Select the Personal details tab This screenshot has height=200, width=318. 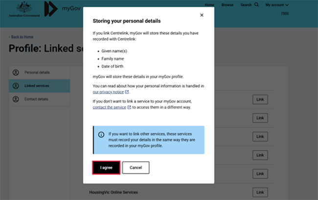click(x=37, y=72)
